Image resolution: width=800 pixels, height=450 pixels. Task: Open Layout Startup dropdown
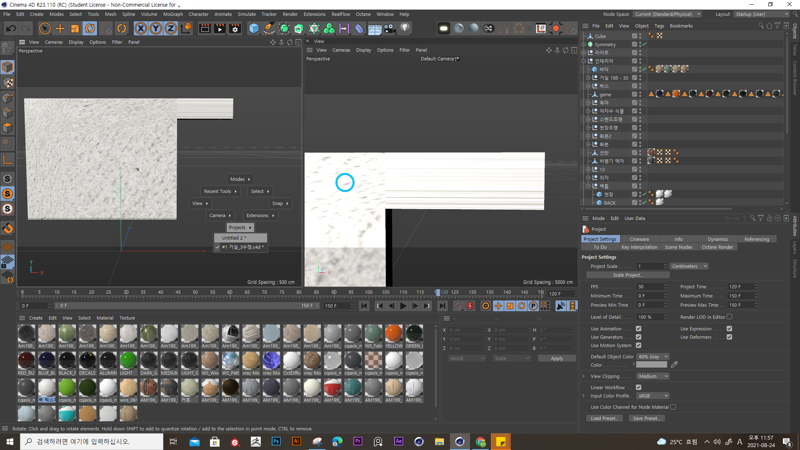(x=762, y=14)
